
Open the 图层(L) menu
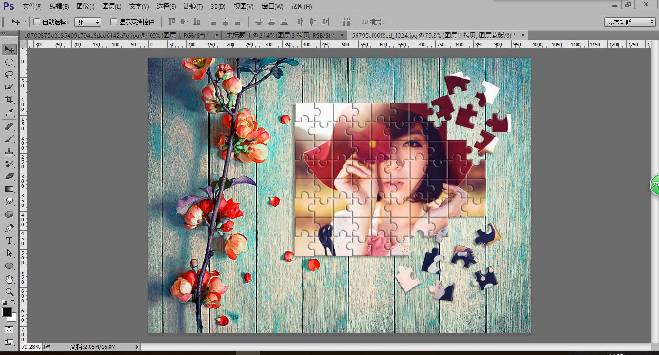(x=112, y=7)
